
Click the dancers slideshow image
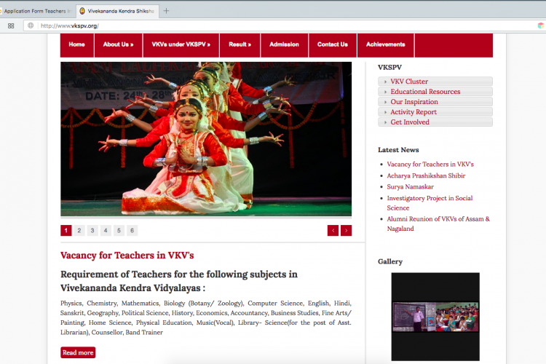click(x=206, y=139)
